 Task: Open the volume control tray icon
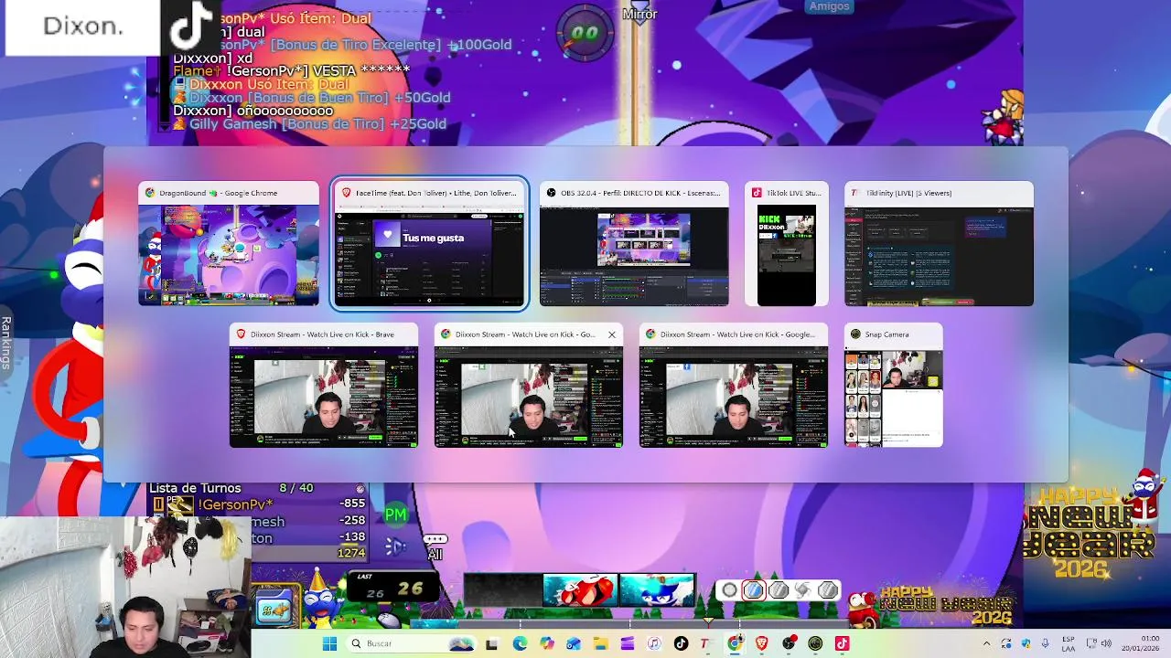[x=1106, y=643]
